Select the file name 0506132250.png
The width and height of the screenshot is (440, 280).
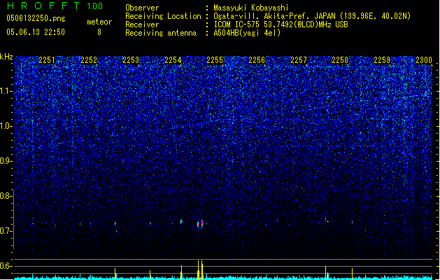click(36, 18)
